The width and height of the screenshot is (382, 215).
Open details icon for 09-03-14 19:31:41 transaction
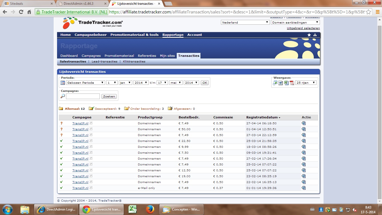coord(304,153)
